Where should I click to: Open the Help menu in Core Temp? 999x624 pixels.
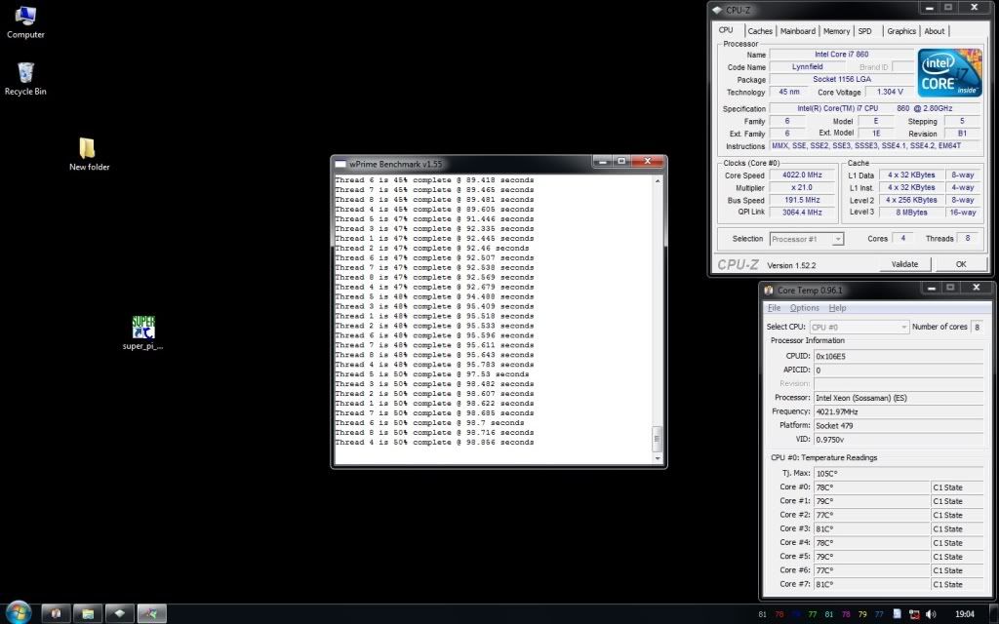[837, 307]
